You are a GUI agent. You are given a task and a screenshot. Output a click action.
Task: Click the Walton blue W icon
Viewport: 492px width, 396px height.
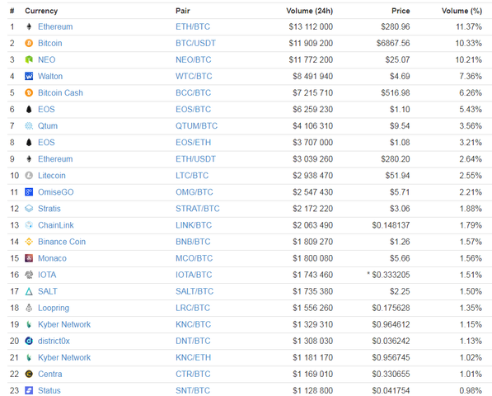[29, 76]
